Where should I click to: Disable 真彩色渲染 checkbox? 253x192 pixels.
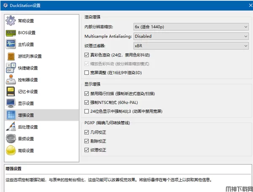(87, 55)
